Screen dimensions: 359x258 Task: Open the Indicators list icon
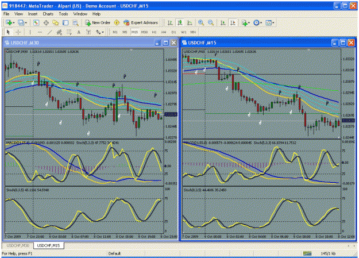click(x=245, y=22)
